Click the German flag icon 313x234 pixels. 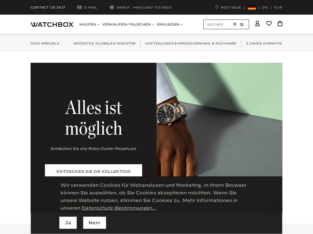point(252,8)
